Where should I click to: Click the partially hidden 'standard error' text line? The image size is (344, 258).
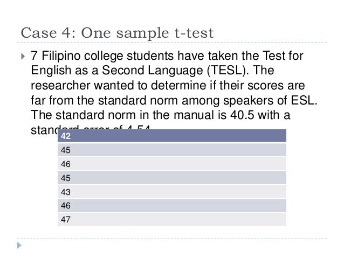[x=91, y=129]
